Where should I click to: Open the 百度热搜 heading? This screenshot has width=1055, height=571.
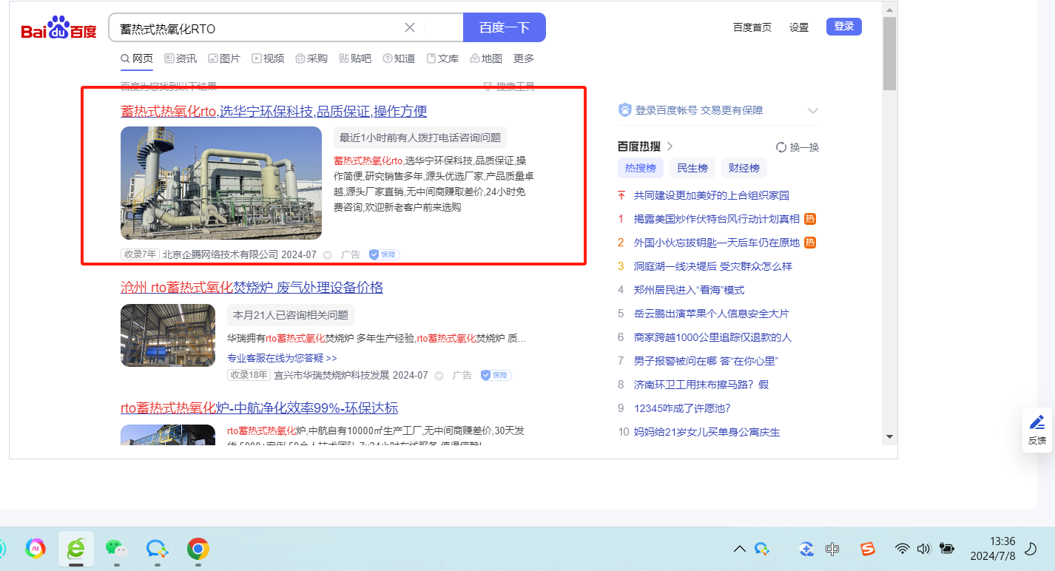[645, 146]
